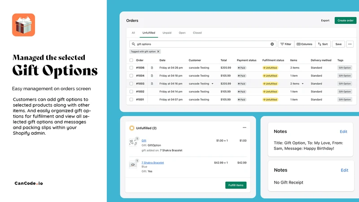The image size is (359, 202).
Task: Click the Customer column header
Action: pos(195,60)
